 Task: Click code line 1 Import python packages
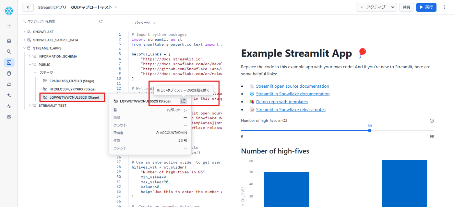coord(159,34)
